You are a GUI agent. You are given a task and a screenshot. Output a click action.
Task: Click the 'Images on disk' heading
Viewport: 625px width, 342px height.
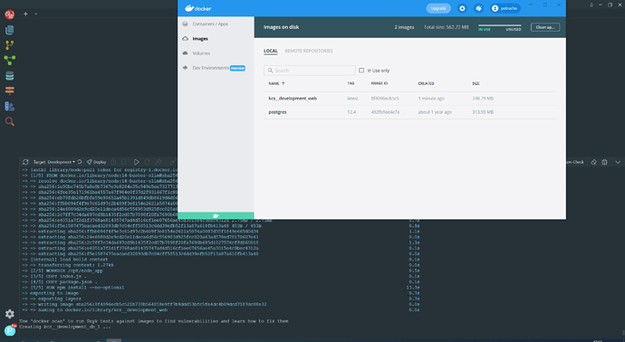pos(281,27)
